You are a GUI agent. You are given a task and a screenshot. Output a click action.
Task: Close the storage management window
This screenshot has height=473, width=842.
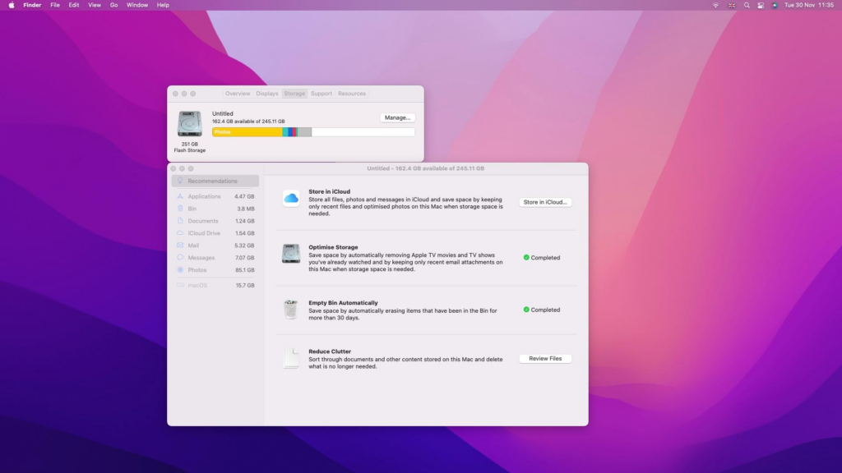[173, 168]
